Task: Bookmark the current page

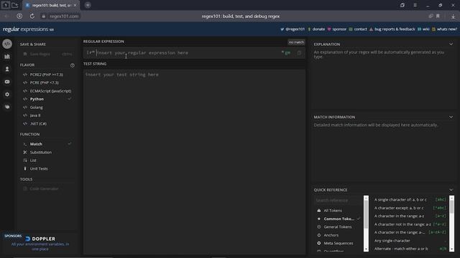Action: click(x=438, y=16)
